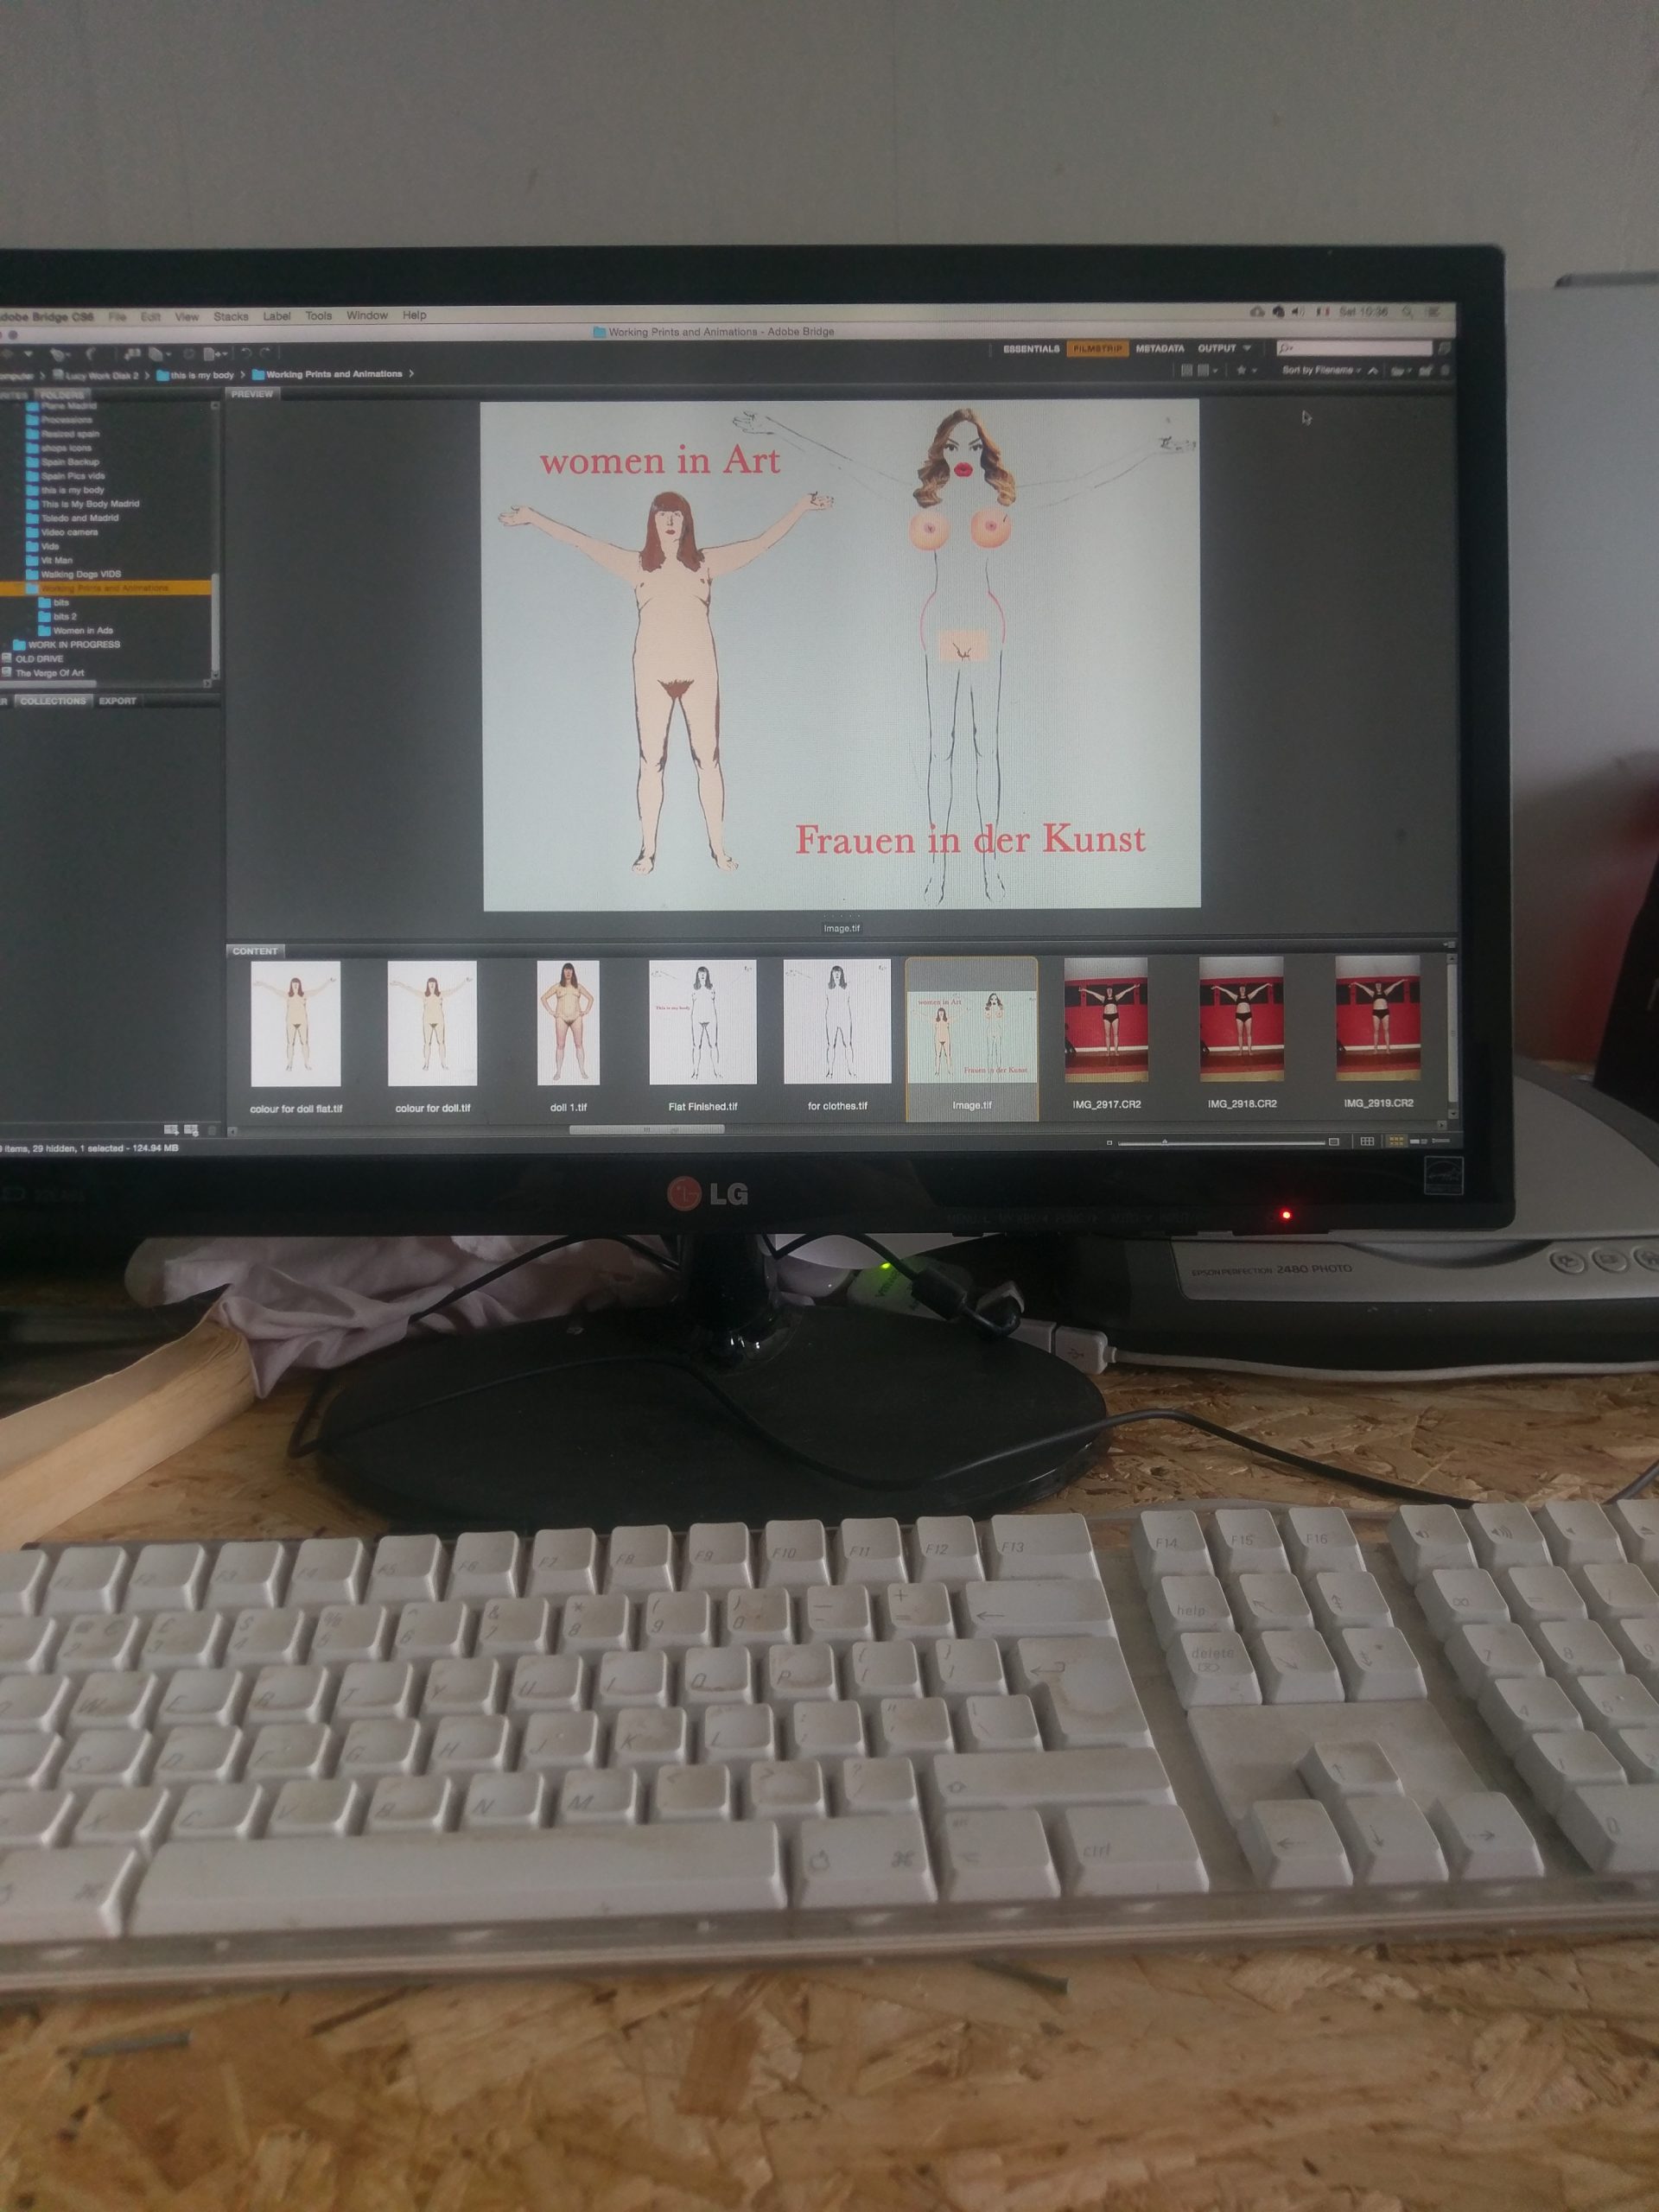Viewport: 1659px width, 2212px height.
Task: Click the ascending sort order arrow
Action: 1373,371
